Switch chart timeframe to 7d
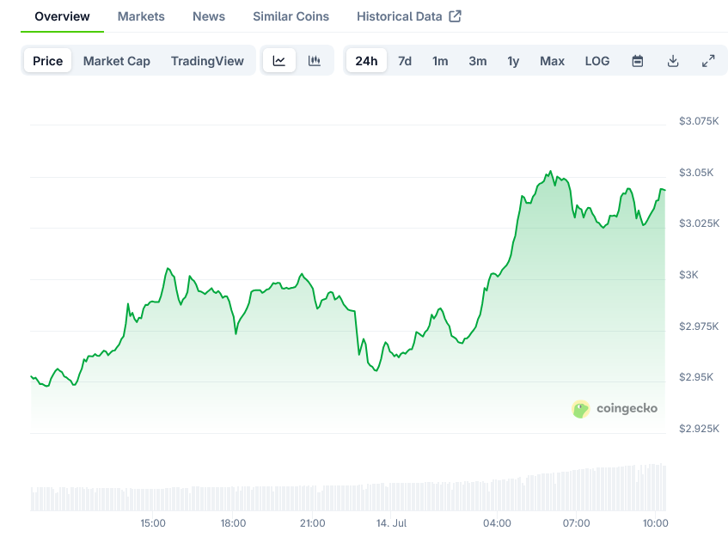The image size is (728, 537). pos(405,60)
